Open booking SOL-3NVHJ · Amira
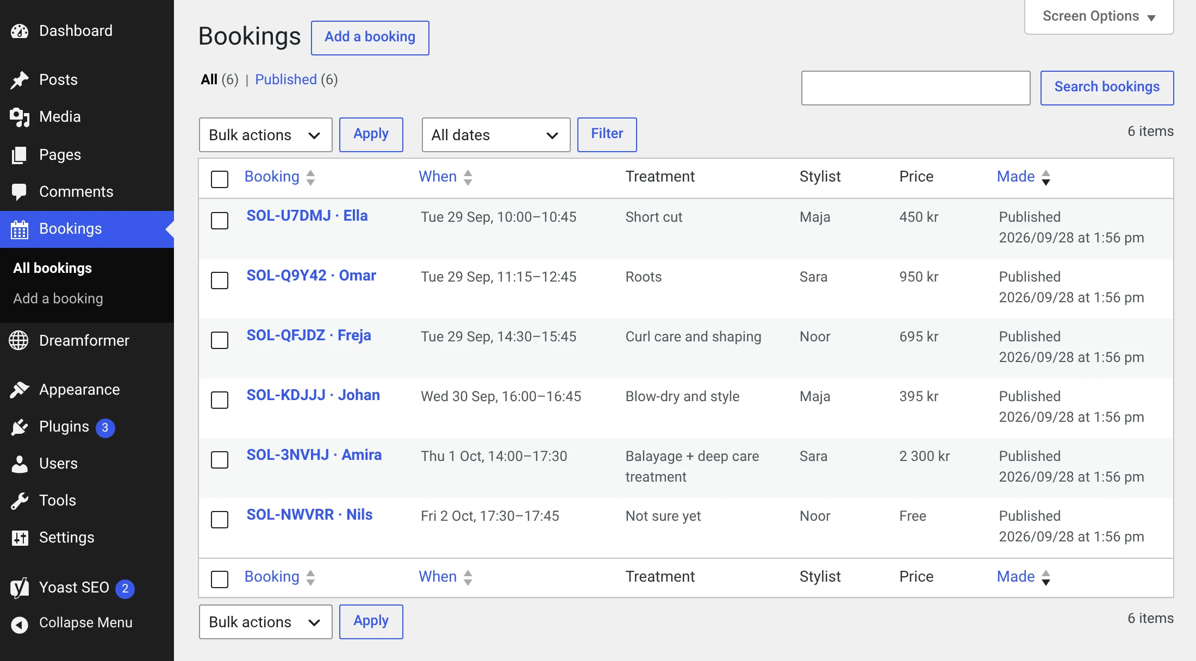Screen dimensions: 1196x661 point(314,455)
